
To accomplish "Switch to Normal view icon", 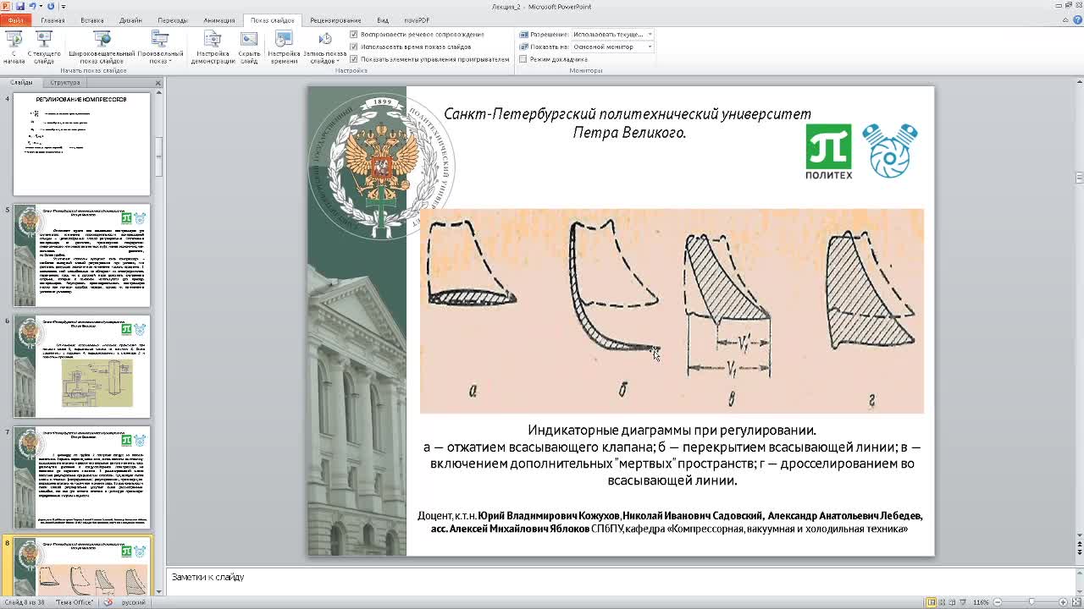I will [x=931, y=602].
